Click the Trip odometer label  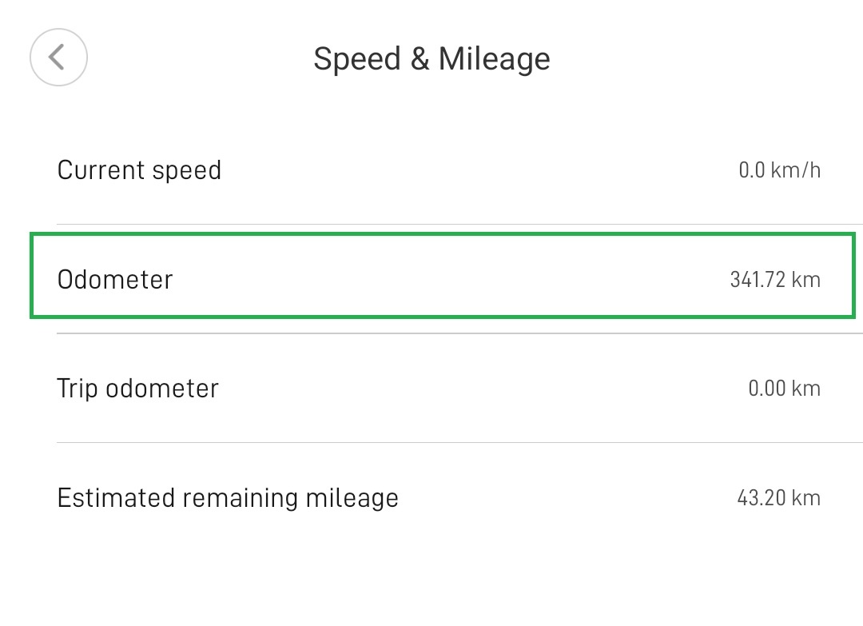[137, 388]
